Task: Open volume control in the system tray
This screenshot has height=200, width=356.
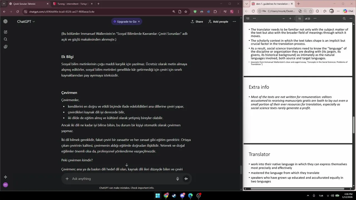Action: pyautogui.click(x=332, y=196)
